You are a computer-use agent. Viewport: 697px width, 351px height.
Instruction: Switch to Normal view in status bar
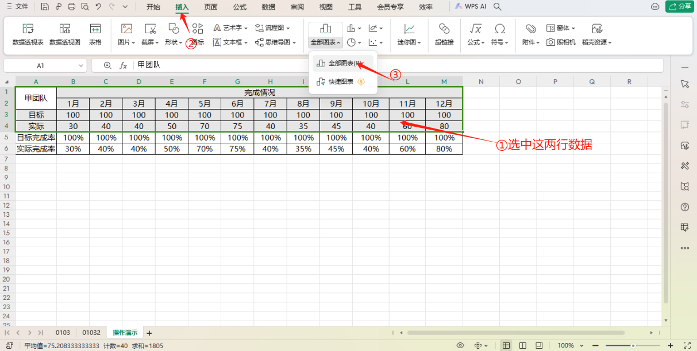(x=506, y=345)
